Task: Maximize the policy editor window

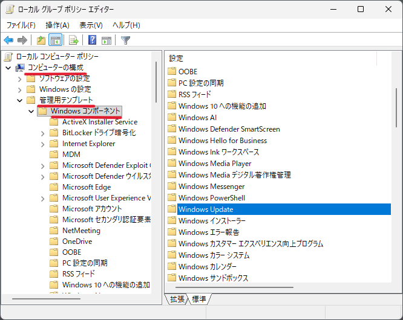Action: pyautogui.click(x=361, y=9)
